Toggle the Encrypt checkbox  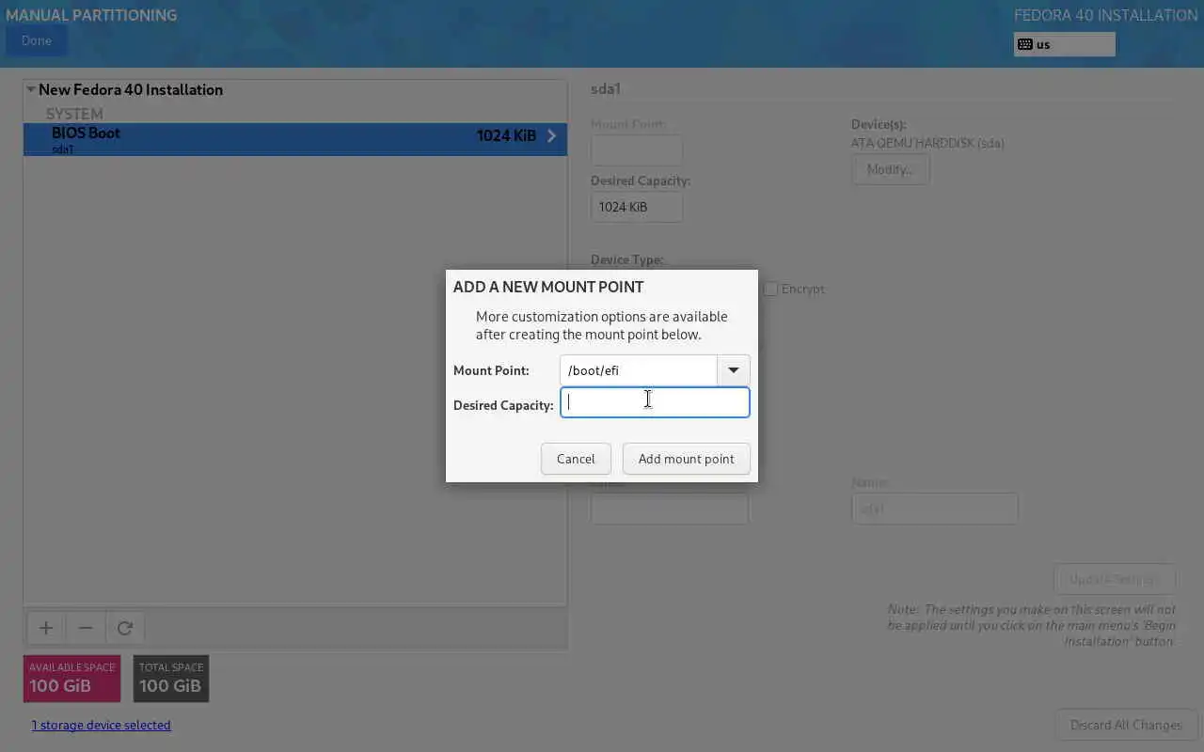771,290
